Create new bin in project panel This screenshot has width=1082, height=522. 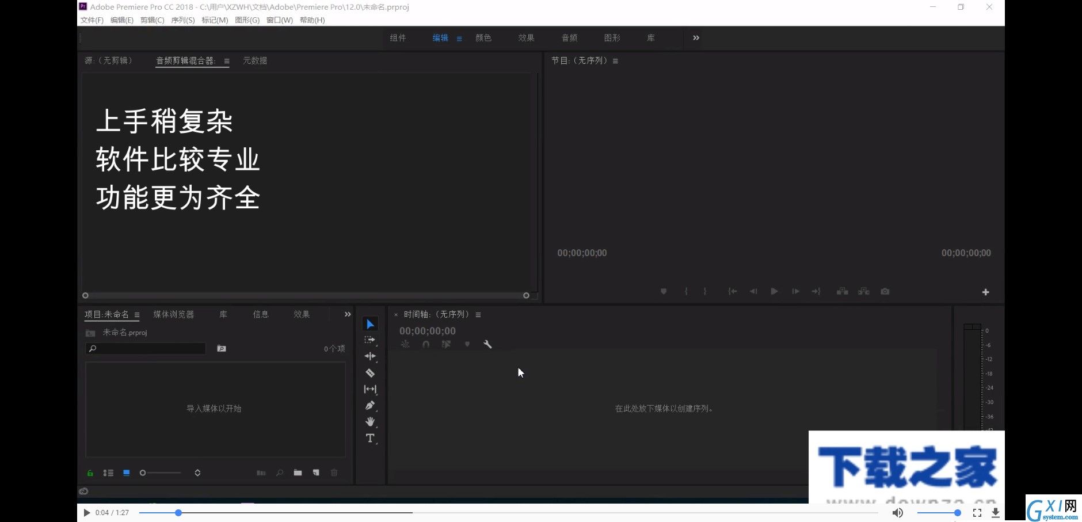(x=298, y=473)
